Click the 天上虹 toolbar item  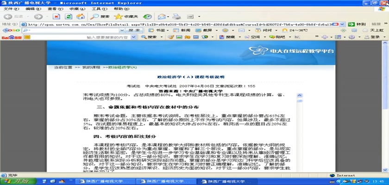(x=372, y=30)
